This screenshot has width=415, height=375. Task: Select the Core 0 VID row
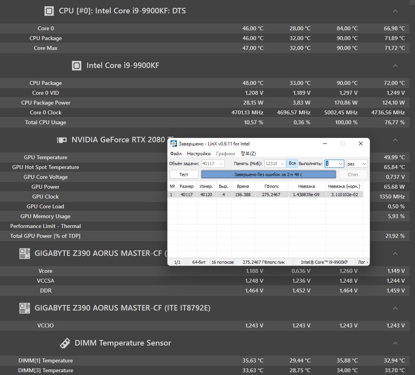point(205,93)
